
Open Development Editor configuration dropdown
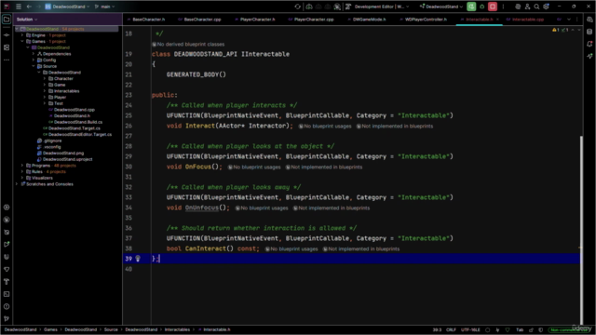point(382,7)
